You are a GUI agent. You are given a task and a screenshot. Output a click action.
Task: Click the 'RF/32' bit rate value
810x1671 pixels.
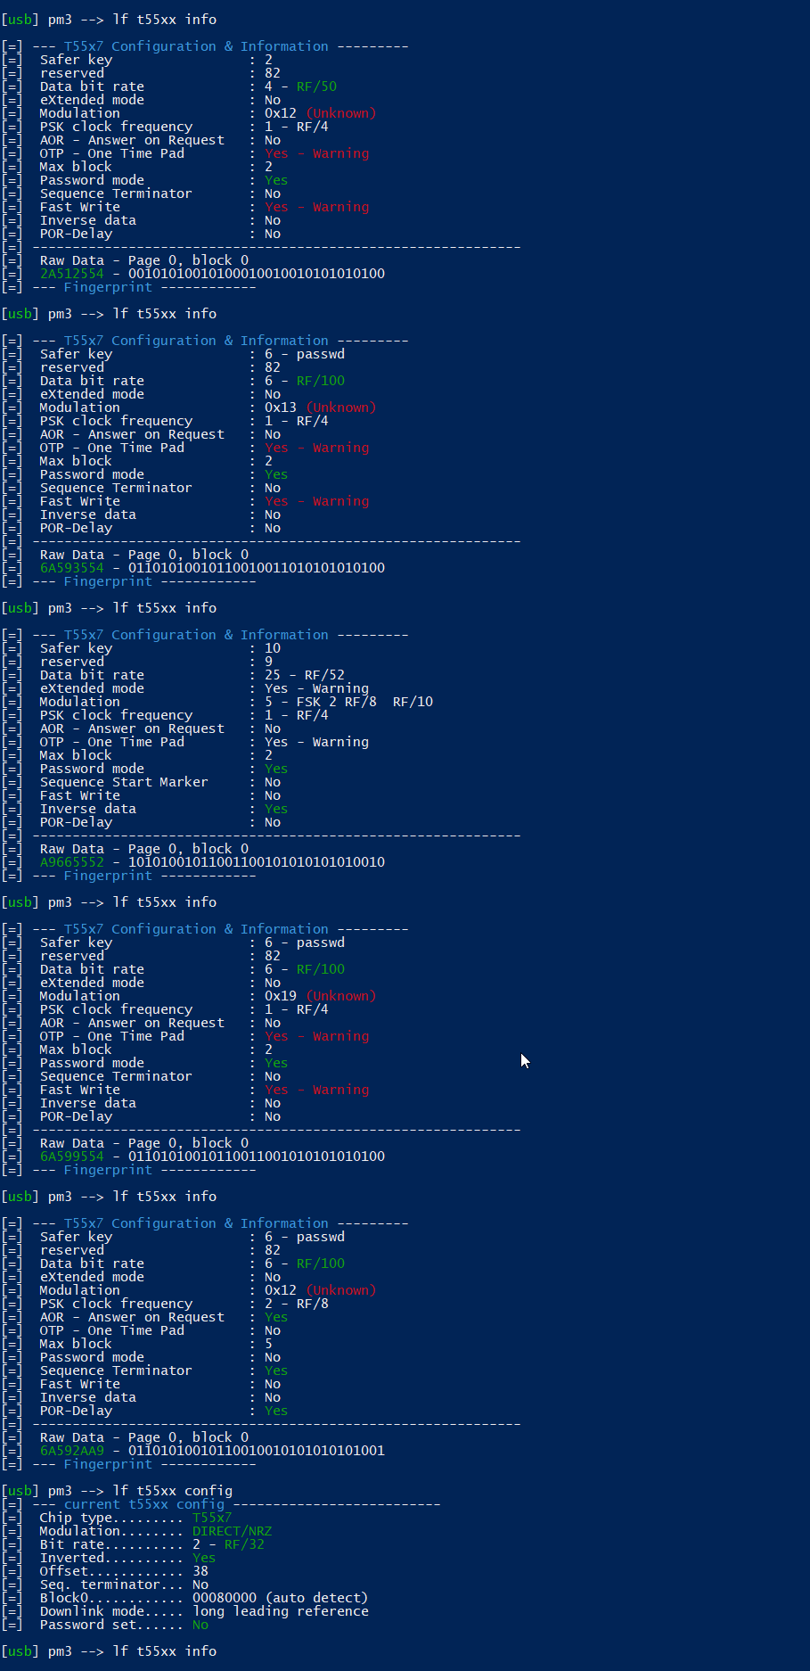[x=244, y=1544]
